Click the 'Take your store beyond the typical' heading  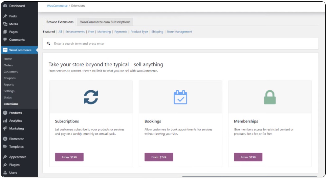click(x=106, y=64)
